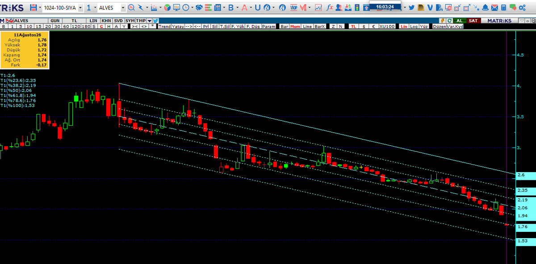Open the LIN tab in chart header
This screenshot has width=536, height=264.
(93, 21)
